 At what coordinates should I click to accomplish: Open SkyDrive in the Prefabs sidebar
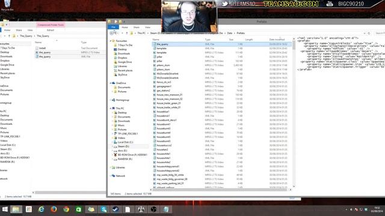point(122,74)
